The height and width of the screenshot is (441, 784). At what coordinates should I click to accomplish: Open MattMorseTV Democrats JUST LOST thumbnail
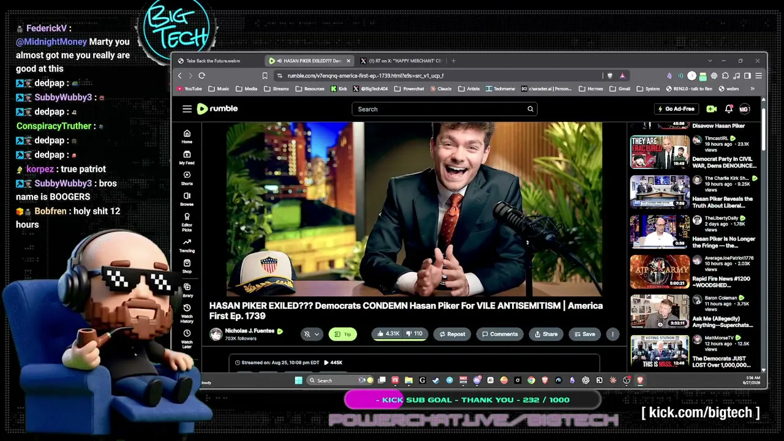(660, 352)
